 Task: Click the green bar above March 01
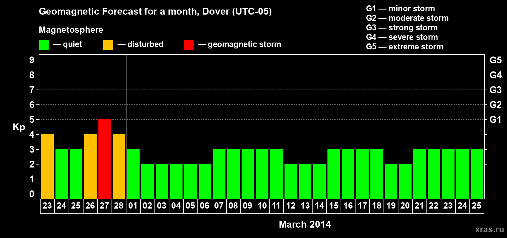click(133, 174)
